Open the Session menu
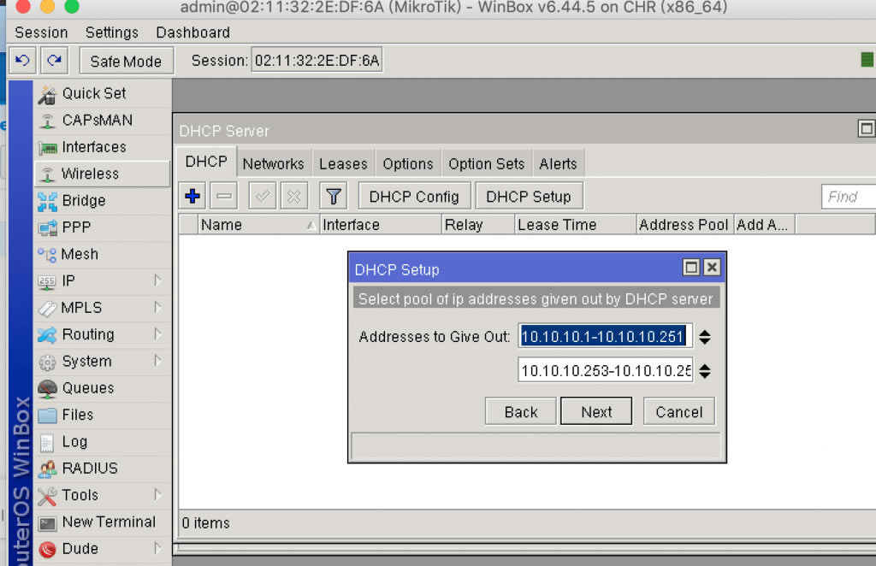 coord(41,32)
